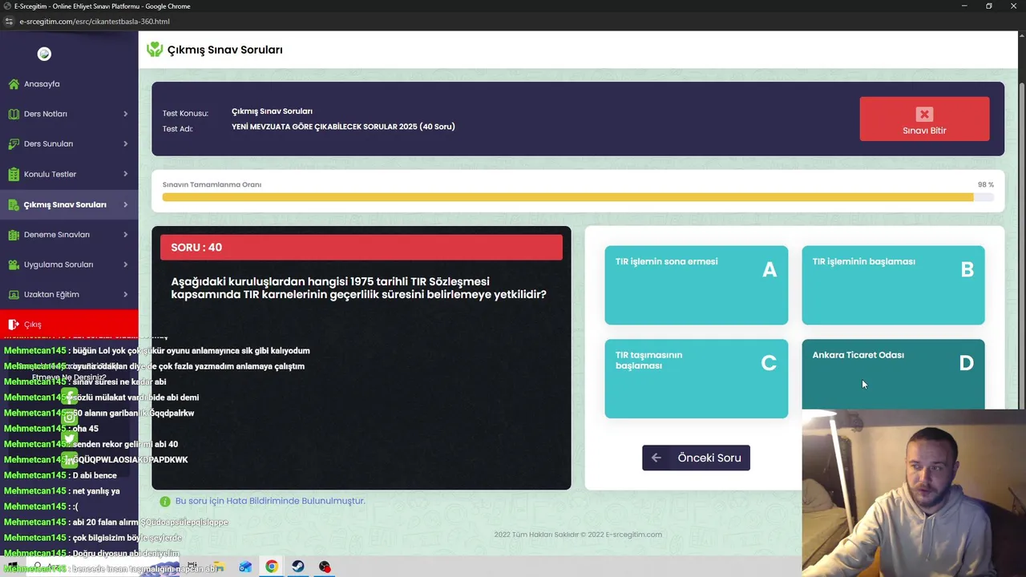Select answer C: TIR taşımasının başlaması
This screenshot has height=577, width=1026.
696,378
